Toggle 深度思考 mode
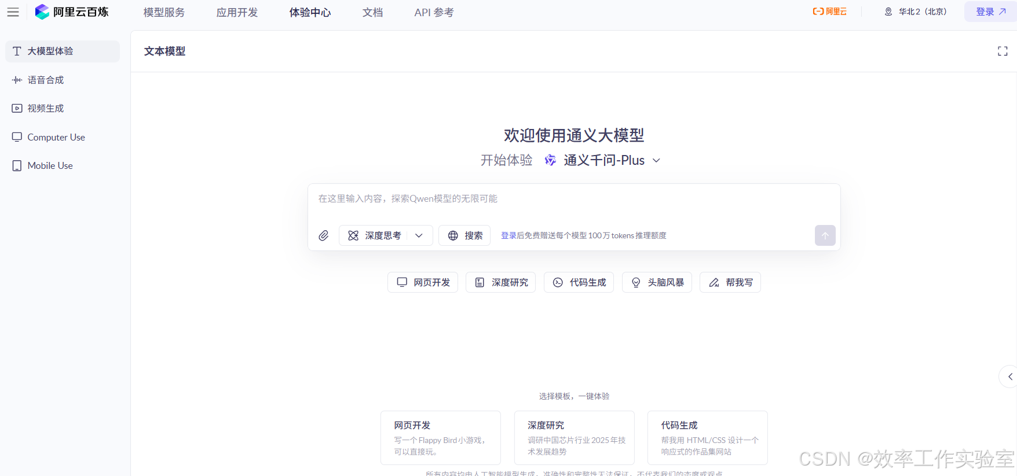The image size is (1017, 476). [374, 235]
